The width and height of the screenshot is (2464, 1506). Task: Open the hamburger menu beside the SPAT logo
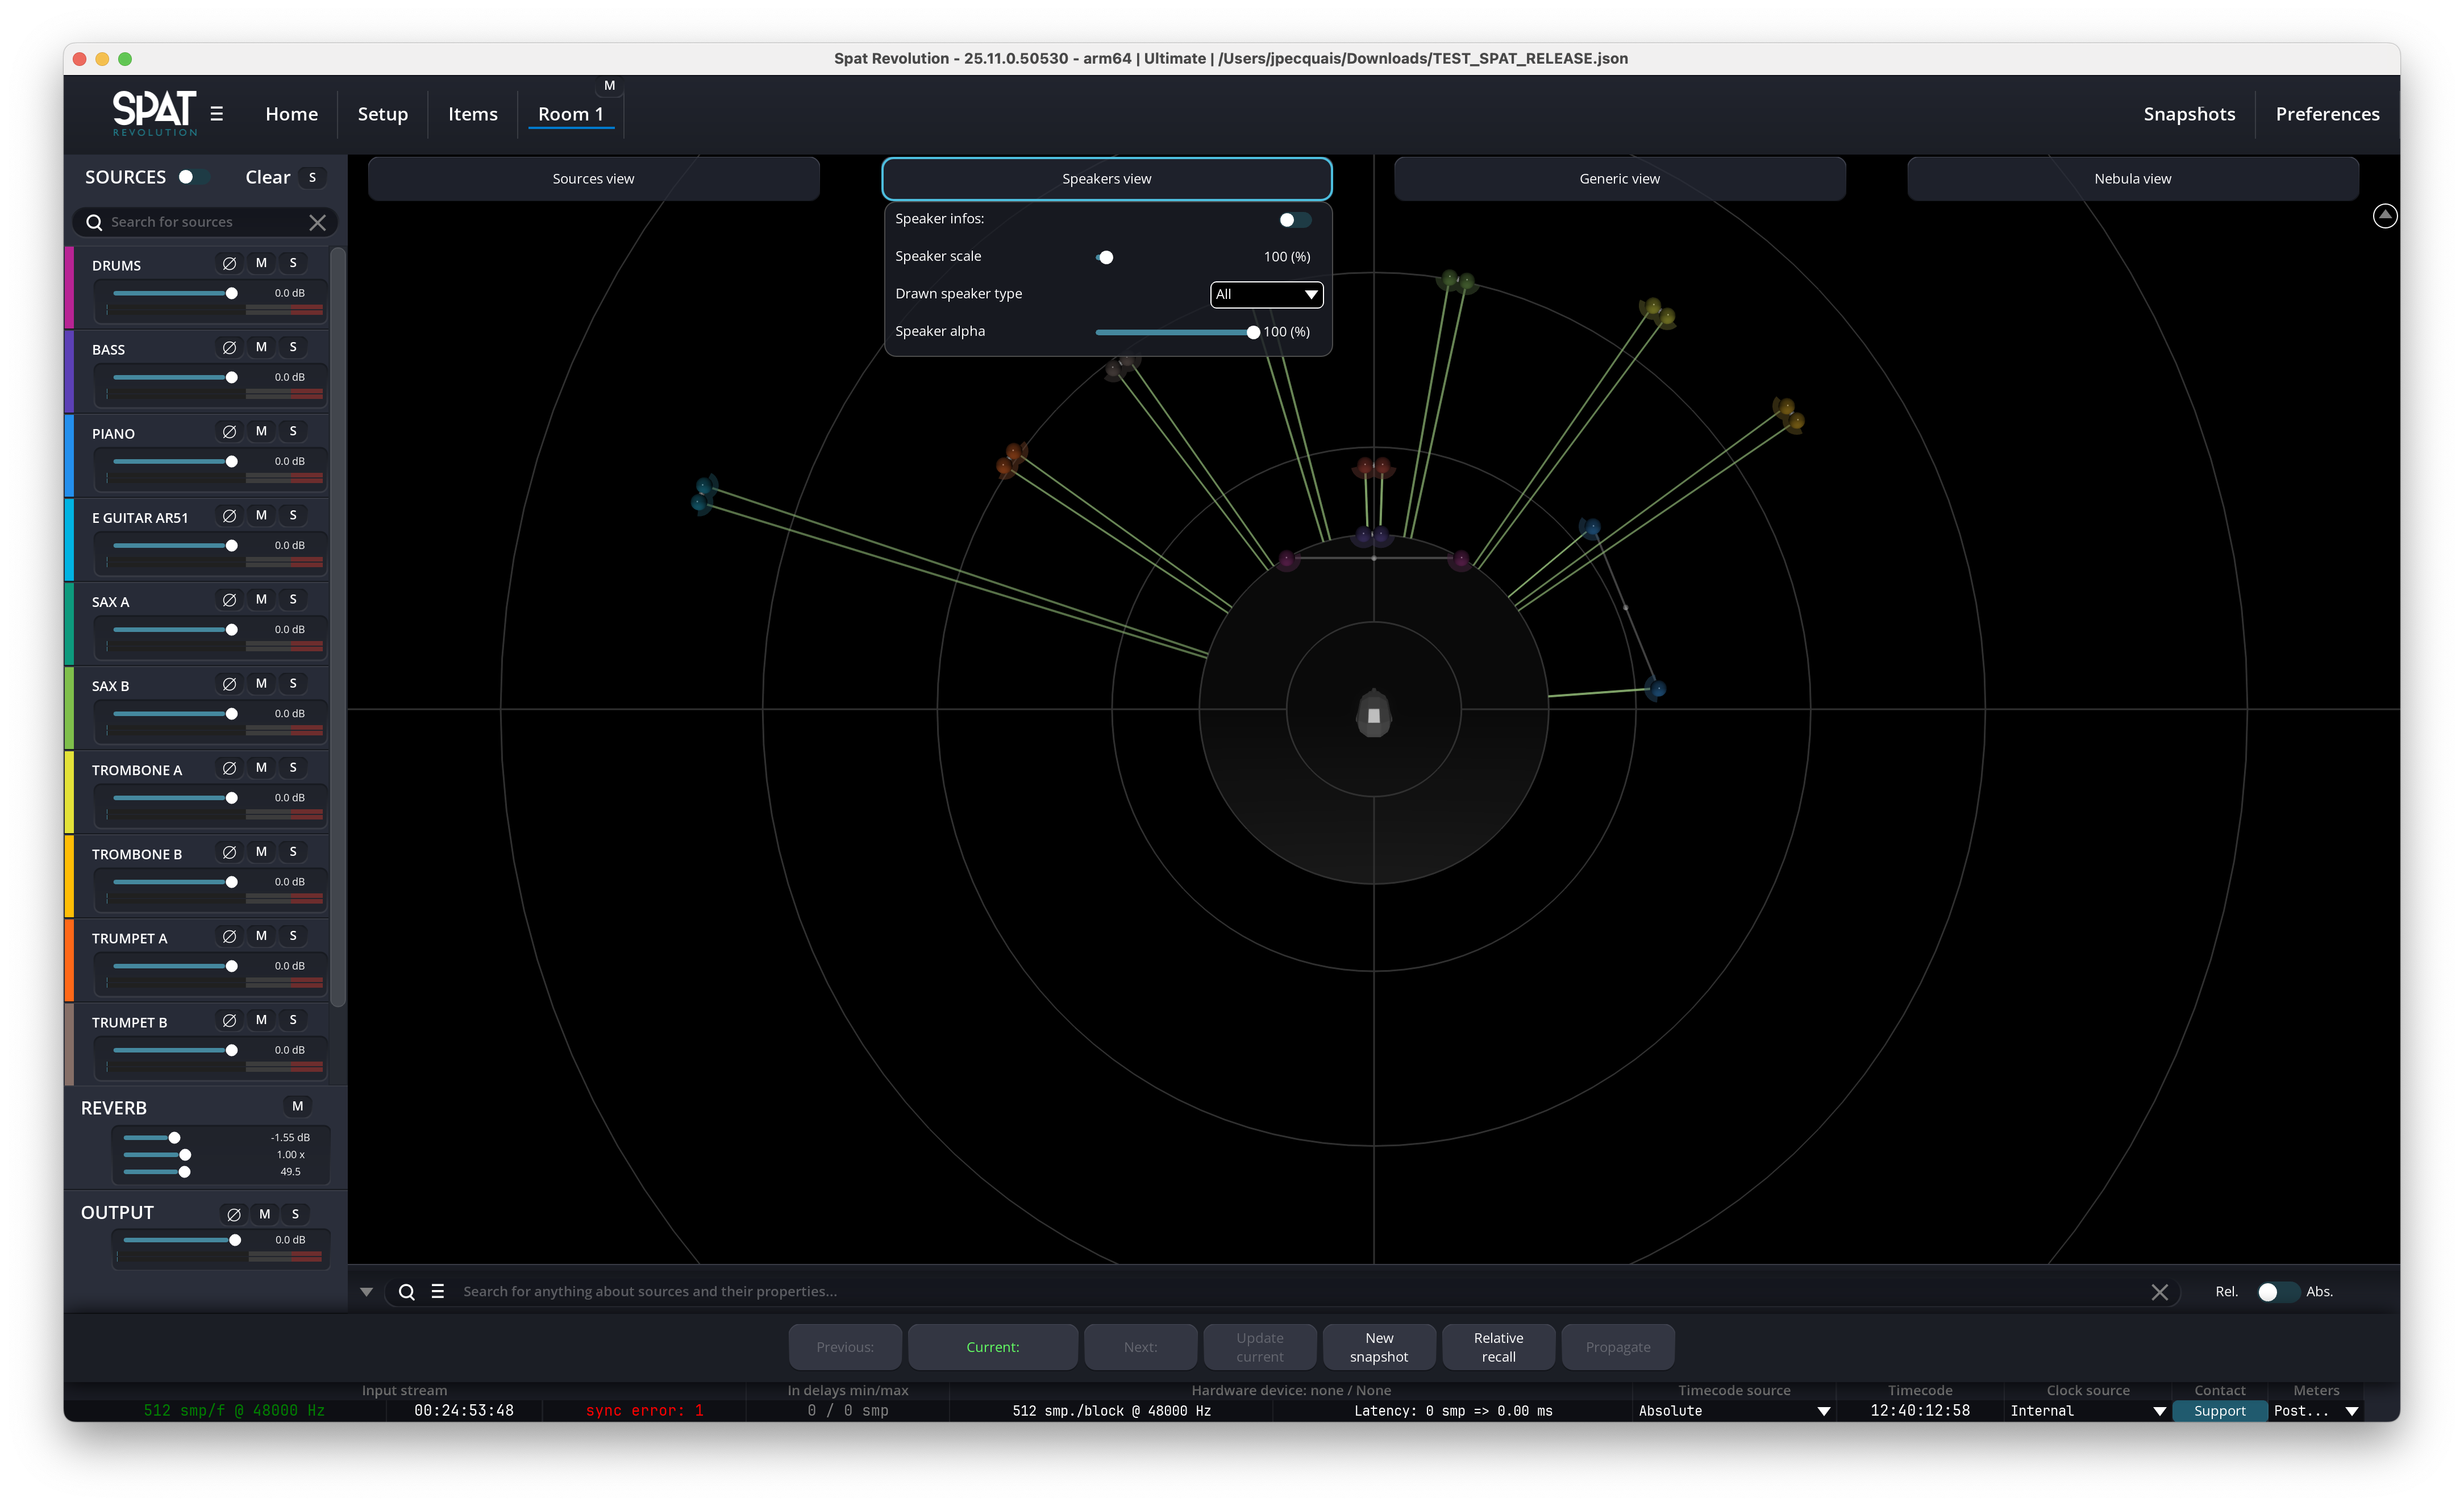pos(216,114)
